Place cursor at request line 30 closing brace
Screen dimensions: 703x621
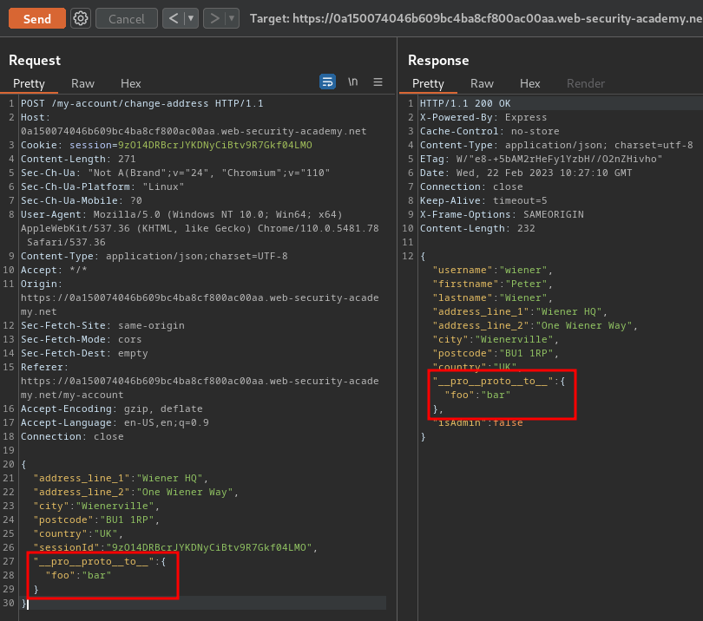coord(24,603)
